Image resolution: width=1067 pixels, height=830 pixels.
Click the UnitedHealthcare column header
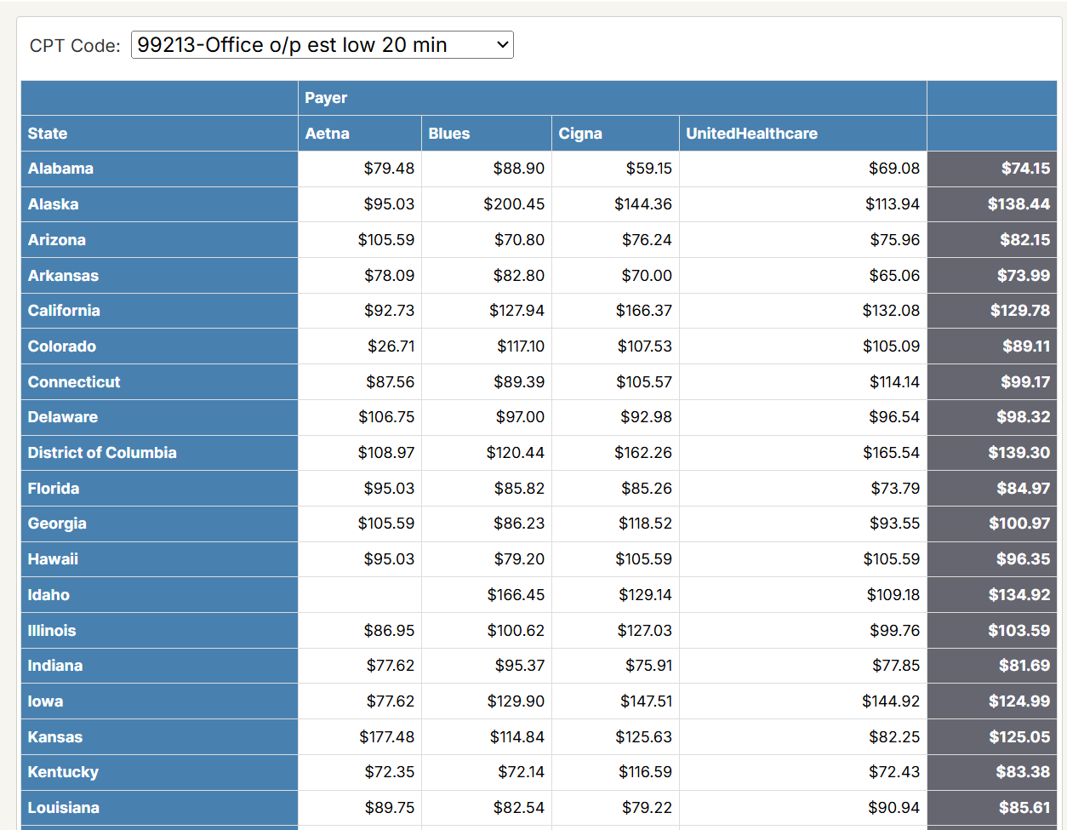[x=803, y=134]
